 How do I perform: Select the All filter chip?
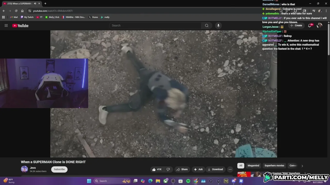pyautogui.click(x=241, y=165)
